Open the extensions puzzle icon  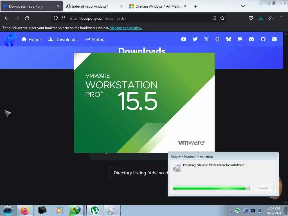point(271,18)
